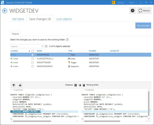Click the help icon after working folder text
154x125 pixels.
coord(67,39)
